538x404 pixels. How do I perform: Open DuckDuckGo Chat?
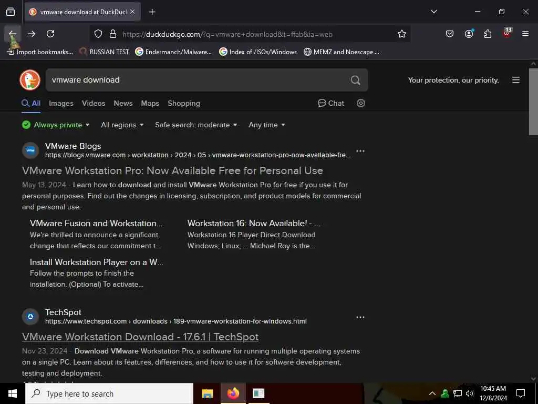(331, 103)
